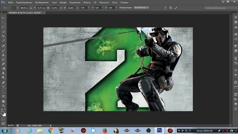Select the History Brush tool

pos(3,60)
